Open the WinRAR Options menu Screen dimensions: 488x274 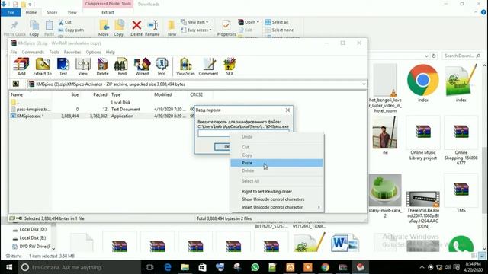point(93,52)
